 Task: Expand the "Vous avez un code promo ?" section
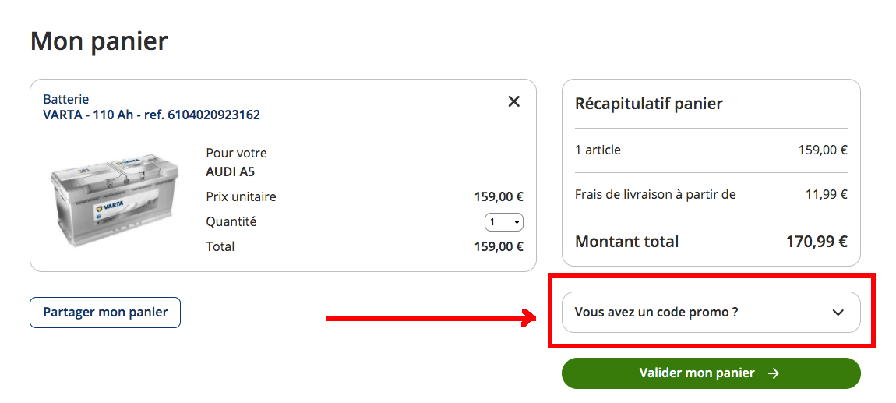point(656,313)
